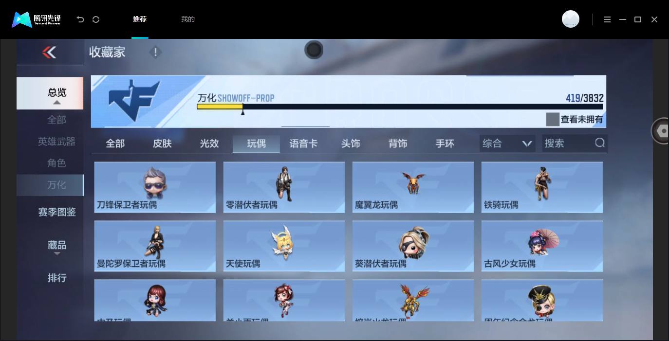Viewport: 669px width, 341px height.
Task: Open the golden dragon doll card in bottom row
Action: [x=413, y=300]
